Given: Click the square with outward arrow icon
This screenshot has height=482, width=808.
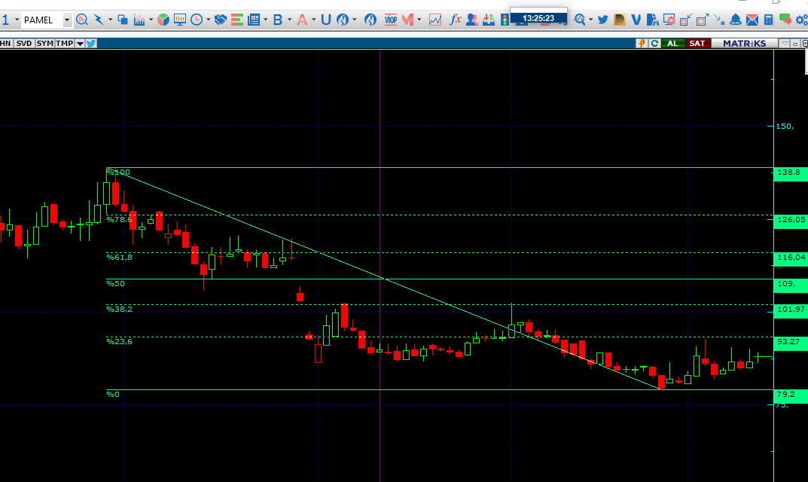Looking at the screenshot, I should pyautogui.click(x=702, y=20).
